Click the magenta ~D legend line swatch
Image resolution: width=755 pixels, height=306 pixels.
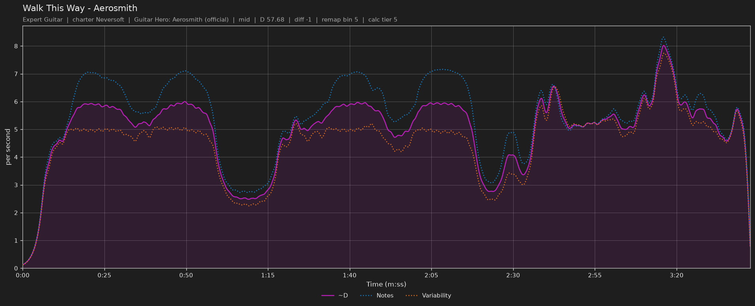point(328,296)
